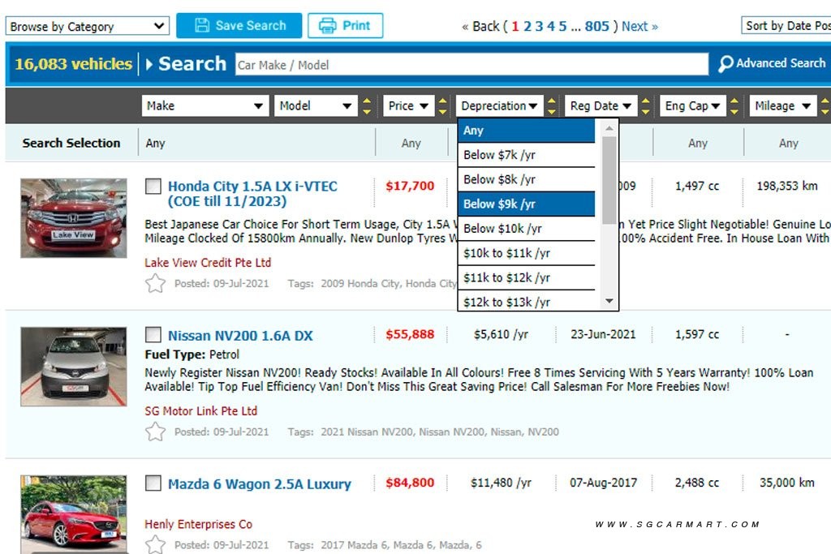This screenshot has height=554, width=831.
Task: Open dealer Henly Enterprises Co
Action: (198, 524)
